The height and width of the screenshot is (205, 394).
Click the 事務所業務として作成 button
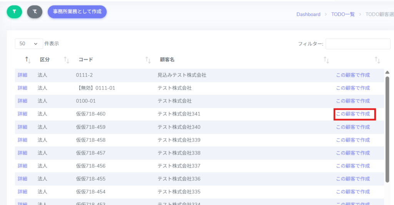pos(77,12)
